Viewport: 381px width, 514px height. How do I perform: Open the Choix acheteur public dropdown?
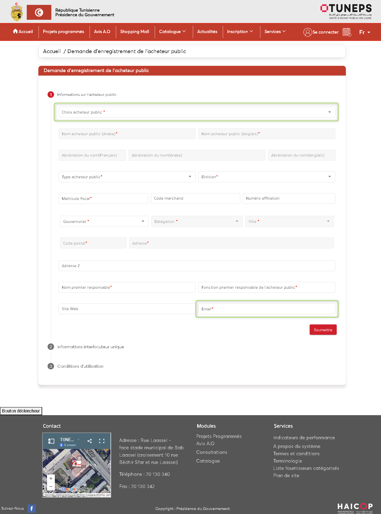(x=197, y=112)
